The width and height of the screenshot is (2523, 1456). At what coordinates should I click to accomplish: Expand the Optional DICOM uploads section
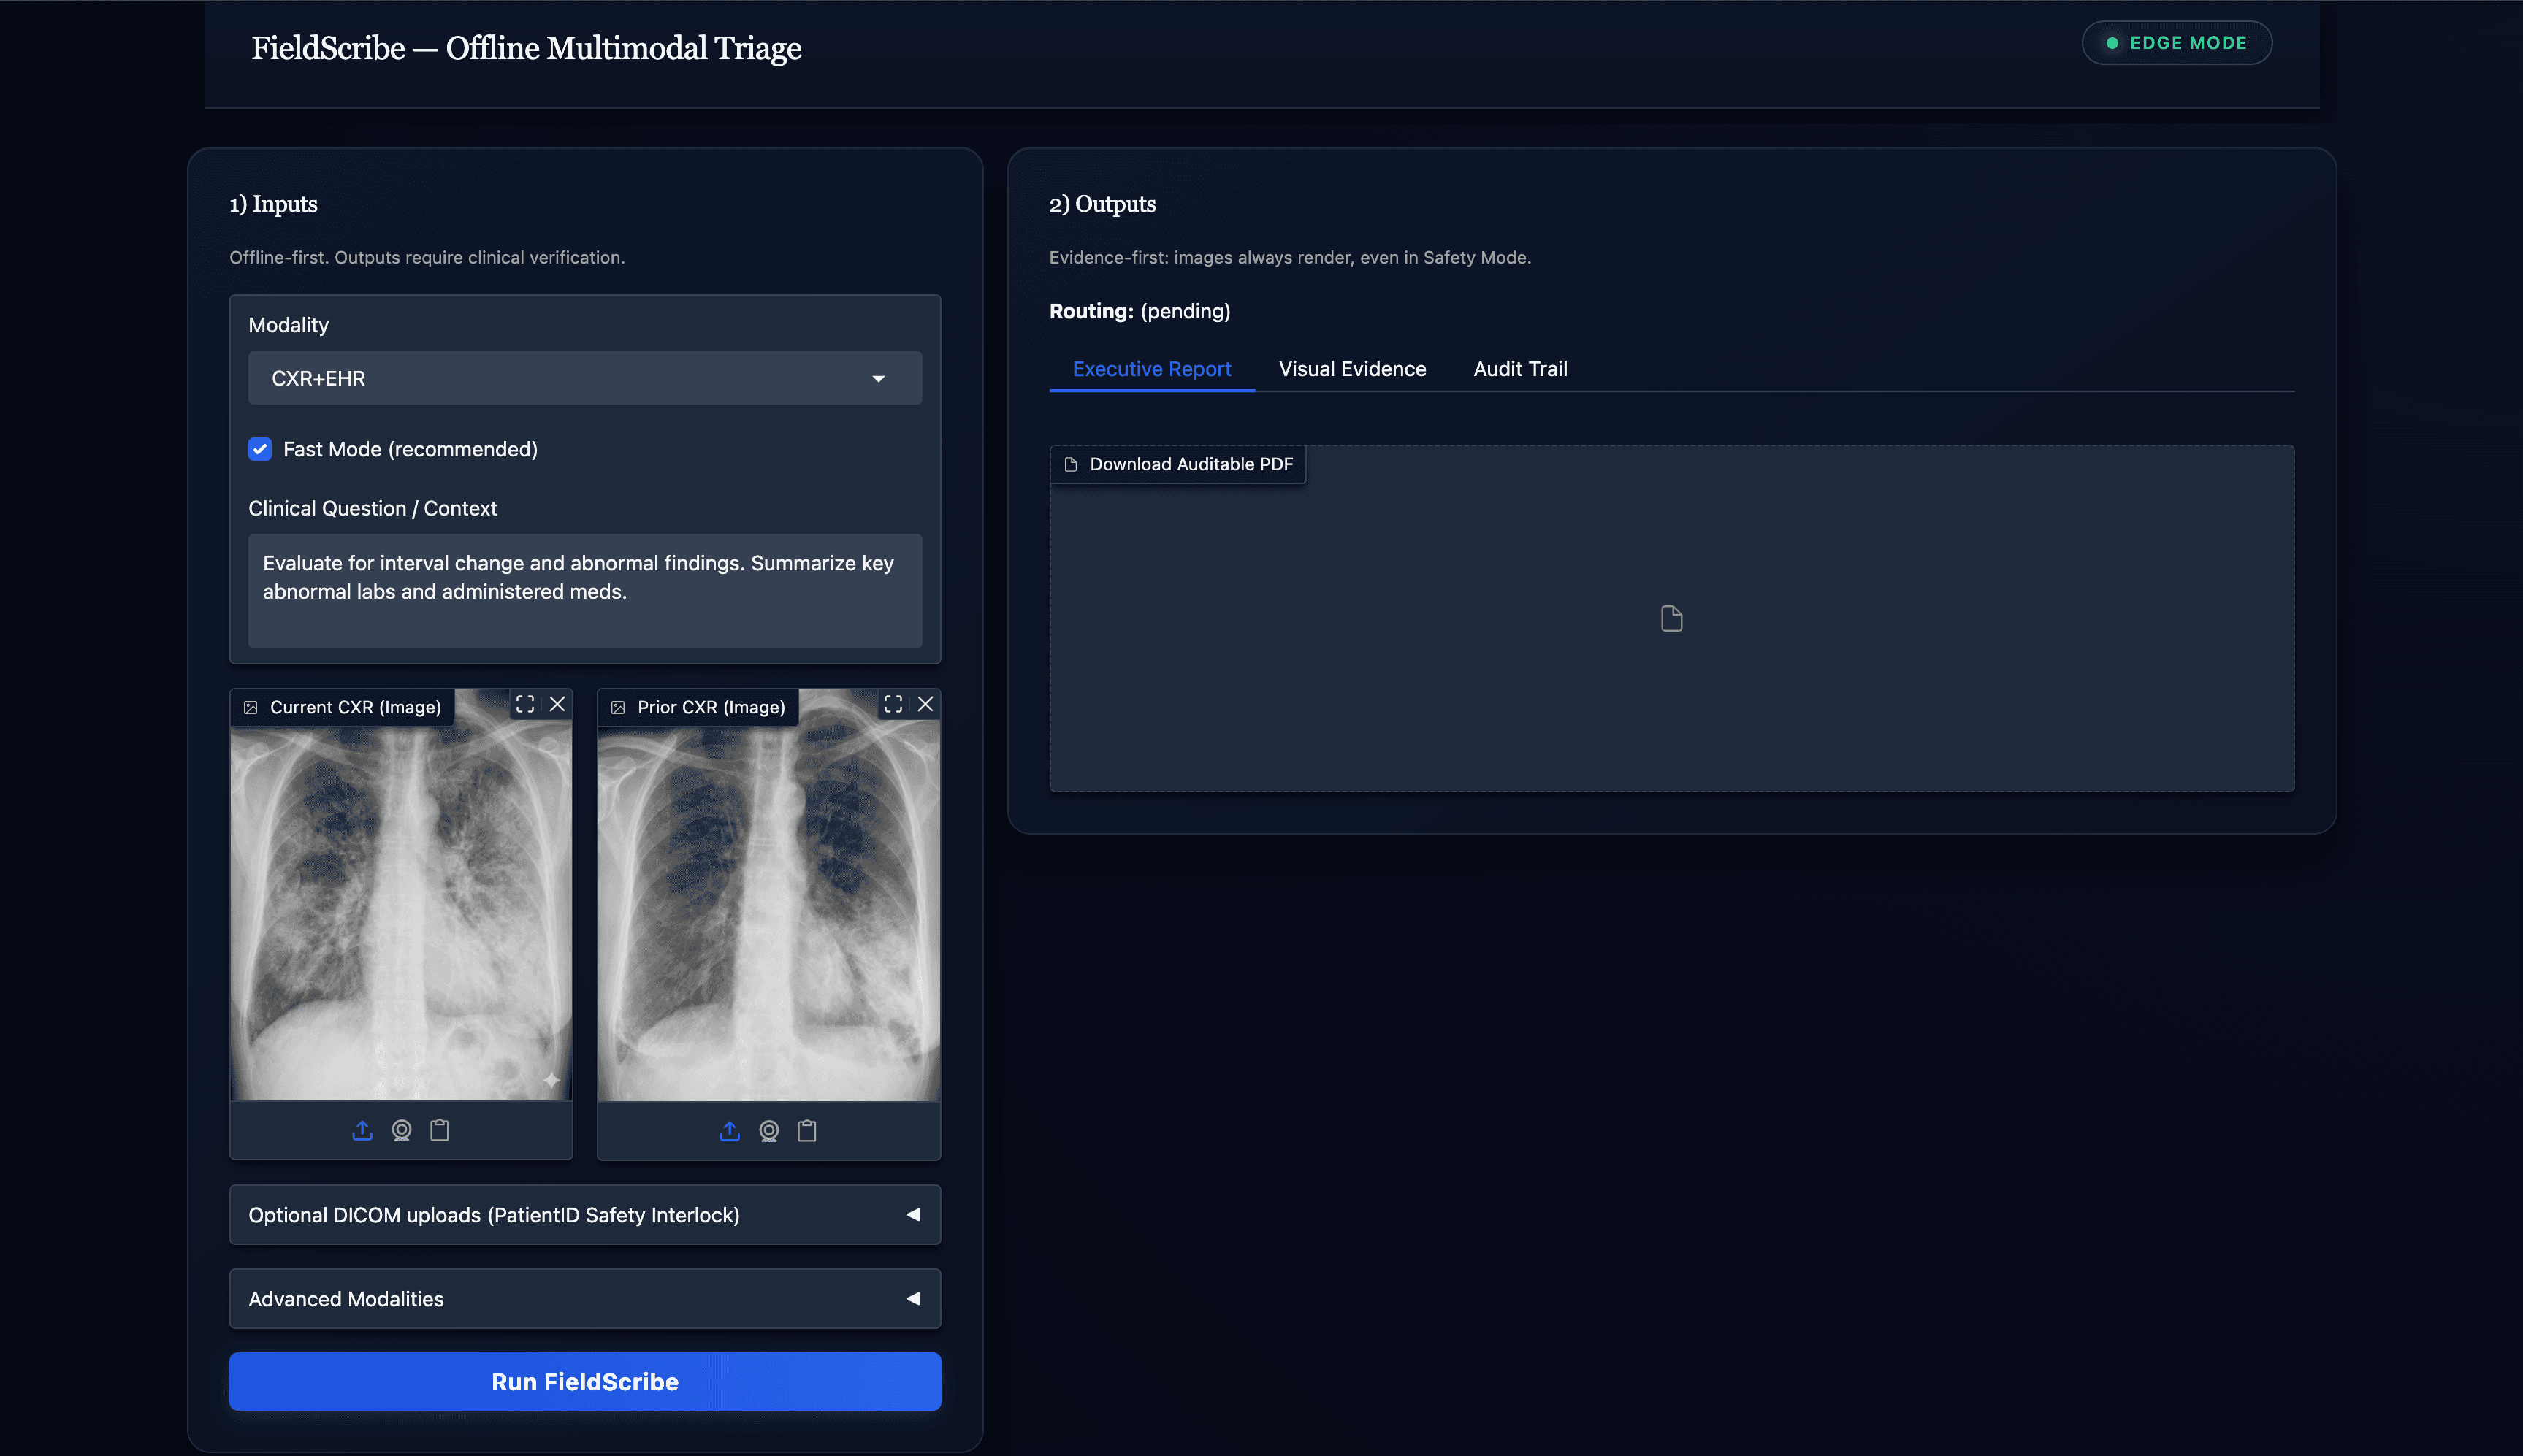click(584, 1214)
